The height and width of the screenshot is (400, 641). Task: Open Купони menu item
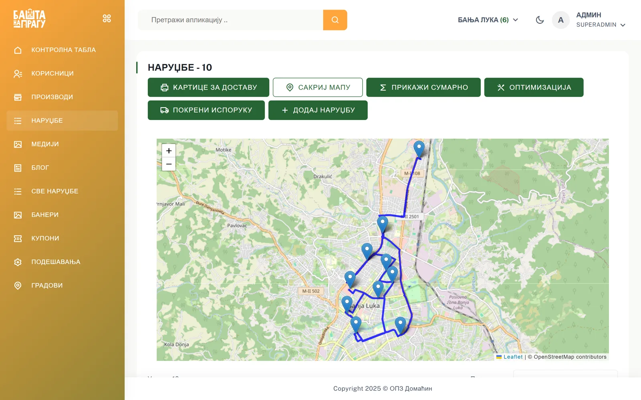pyautogui.click(x=62, y=239)
